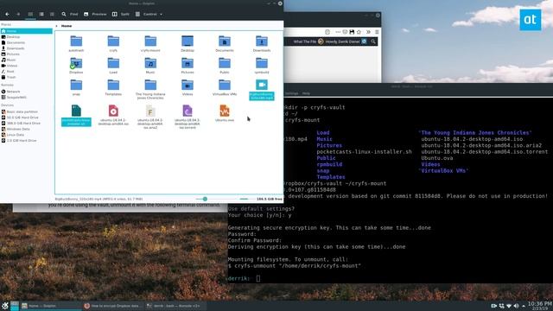Open the Help menu in Konsole
553x311 pixels.
pyautogui.click(x=306, y=93)
